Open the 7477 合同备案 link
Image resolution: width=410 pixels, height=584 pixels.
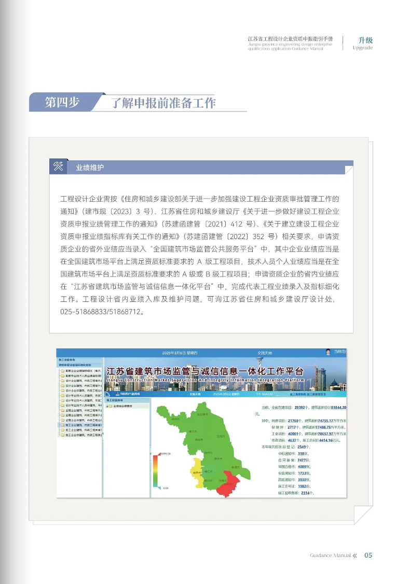(302, 461)
